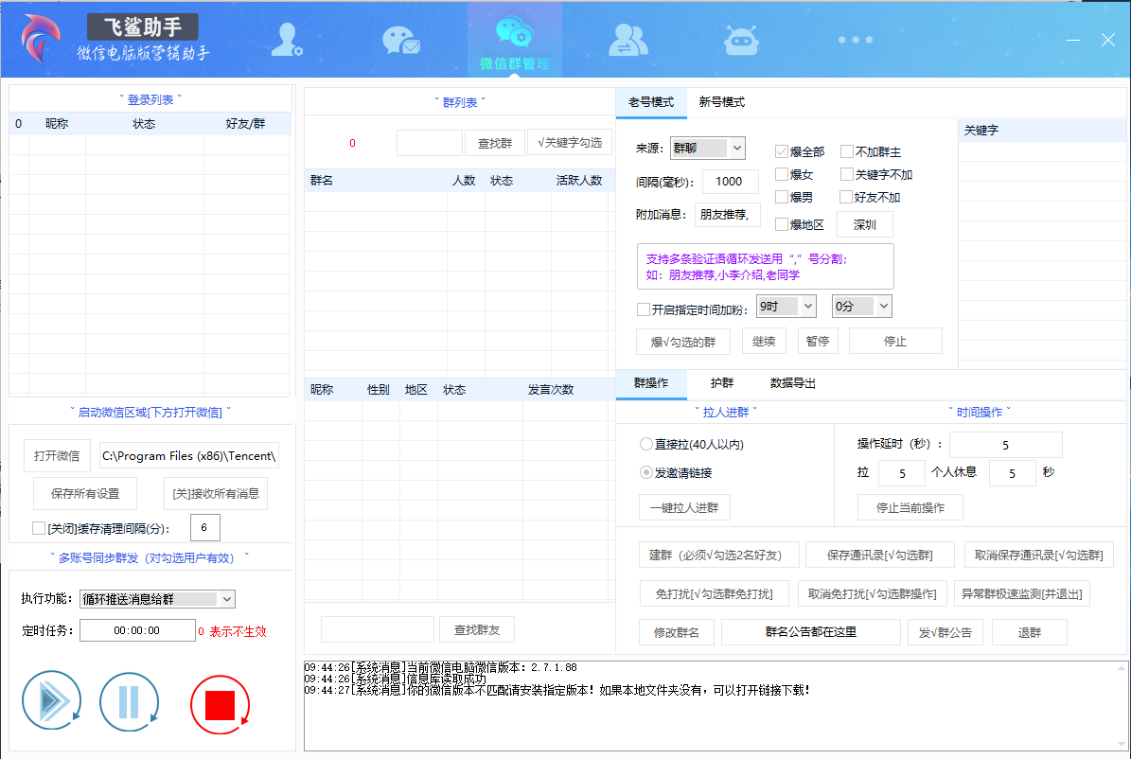1131x759 pixels.
Task: Toggle 缓存清理间隔 checkbox
Action: 39,528
